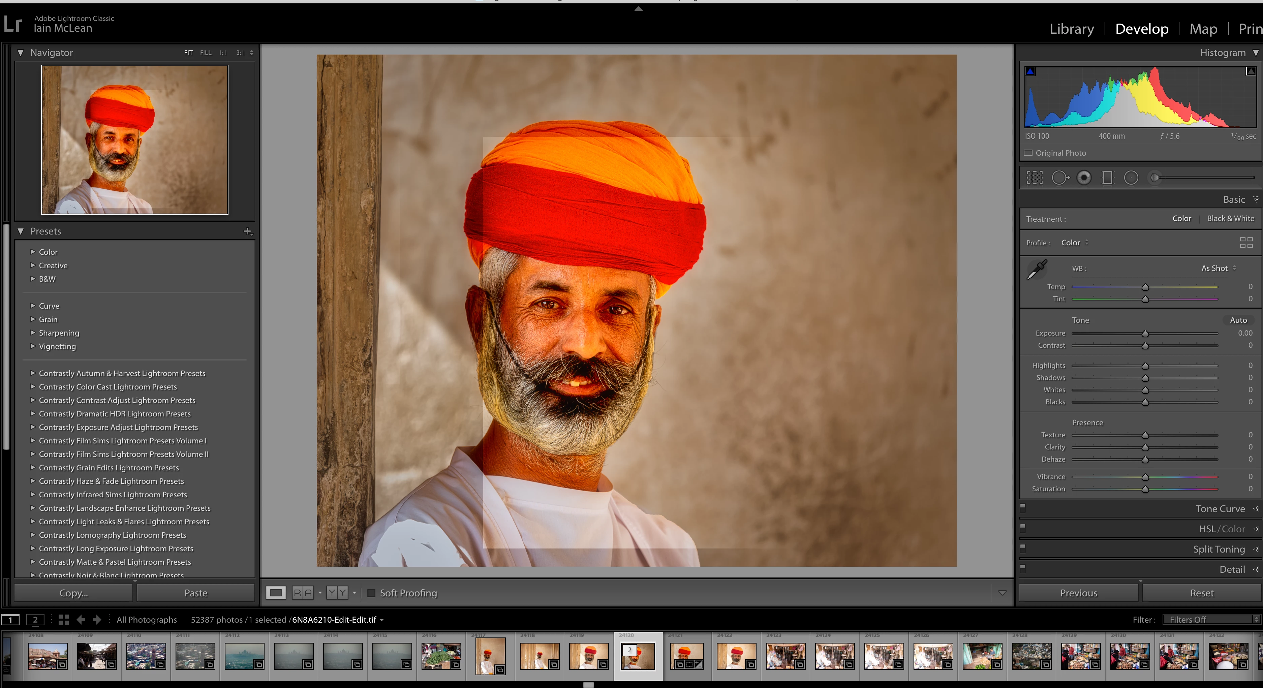Choose the Radial Filter tool
This screenshot has width=1263, height=688.
click(1131, 178)
